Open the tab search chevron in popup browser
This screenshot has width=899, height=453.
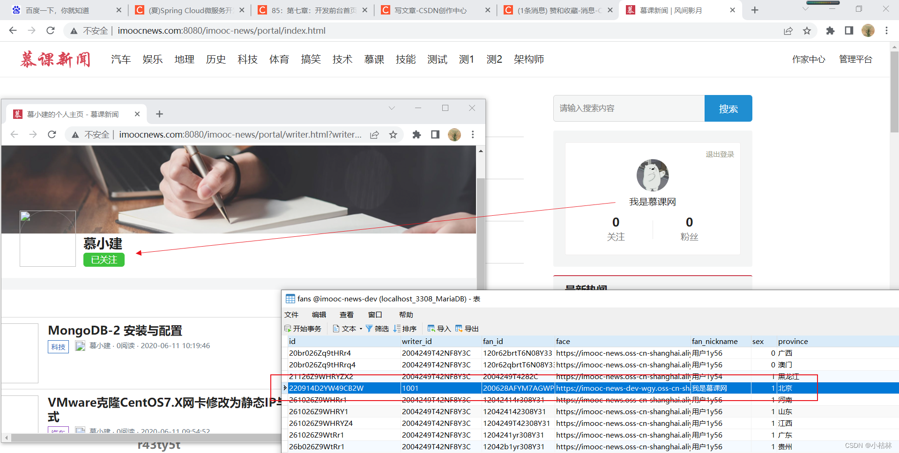392,108
